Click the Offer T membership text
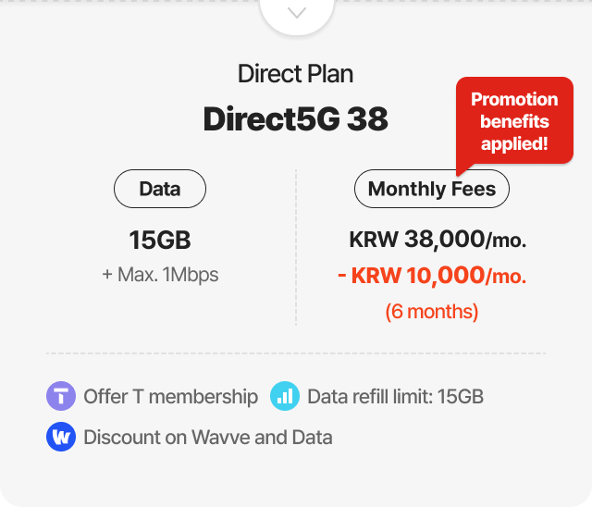The height and width of the screenshot is (507, 592). [x=171, y=397]
